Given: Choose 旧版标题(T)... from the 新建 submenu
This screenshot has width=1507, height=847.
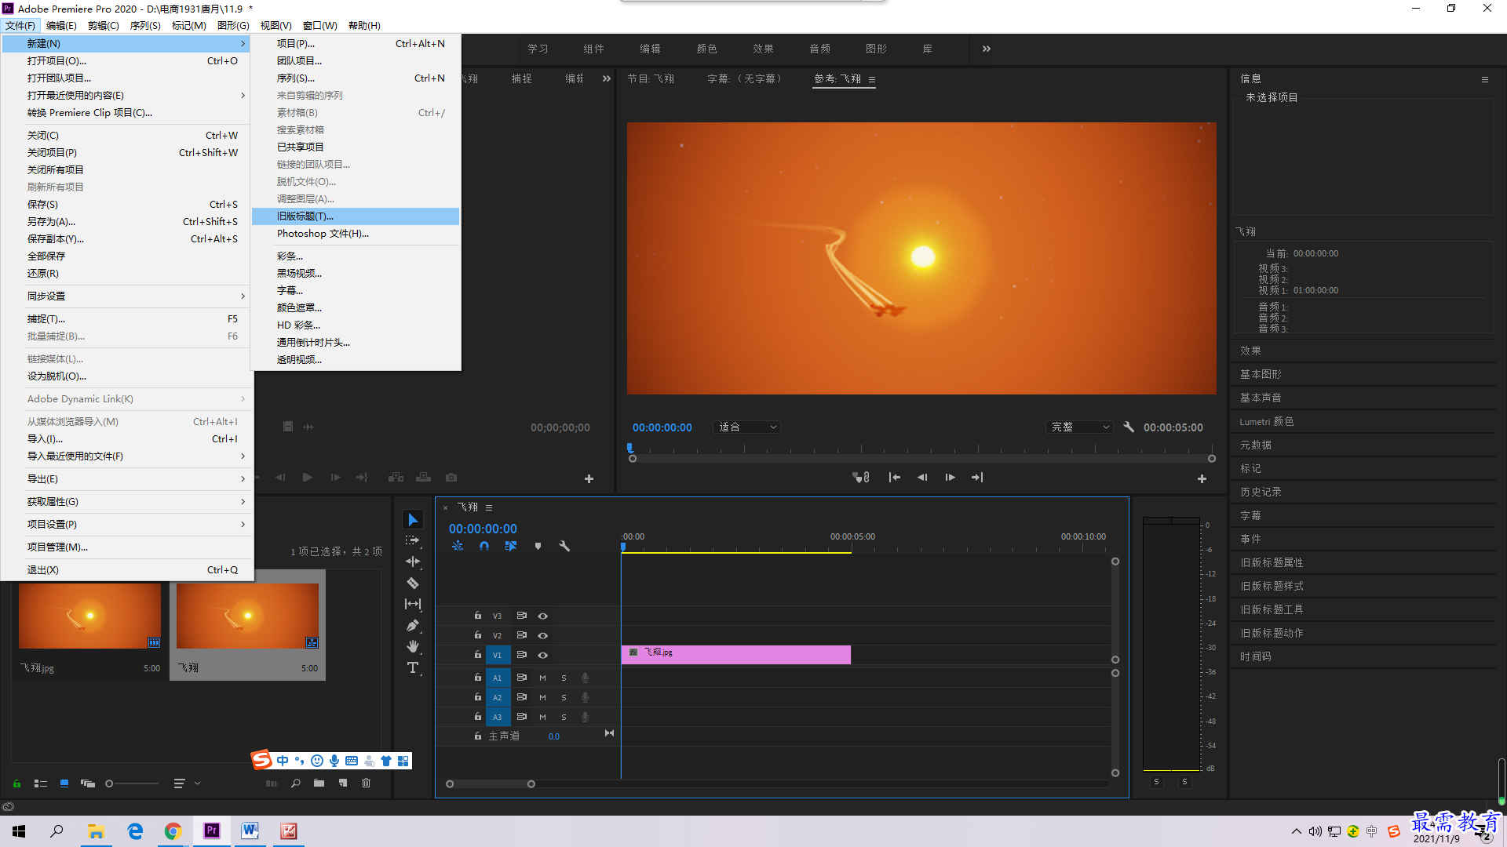Looking at the screenshot, I should pos(356,216).
